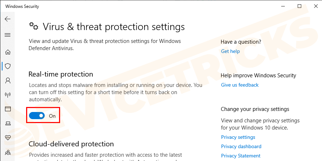Open the Give us feedback link
The height and width of the screenshot is (161, 322).
point(240,85)
